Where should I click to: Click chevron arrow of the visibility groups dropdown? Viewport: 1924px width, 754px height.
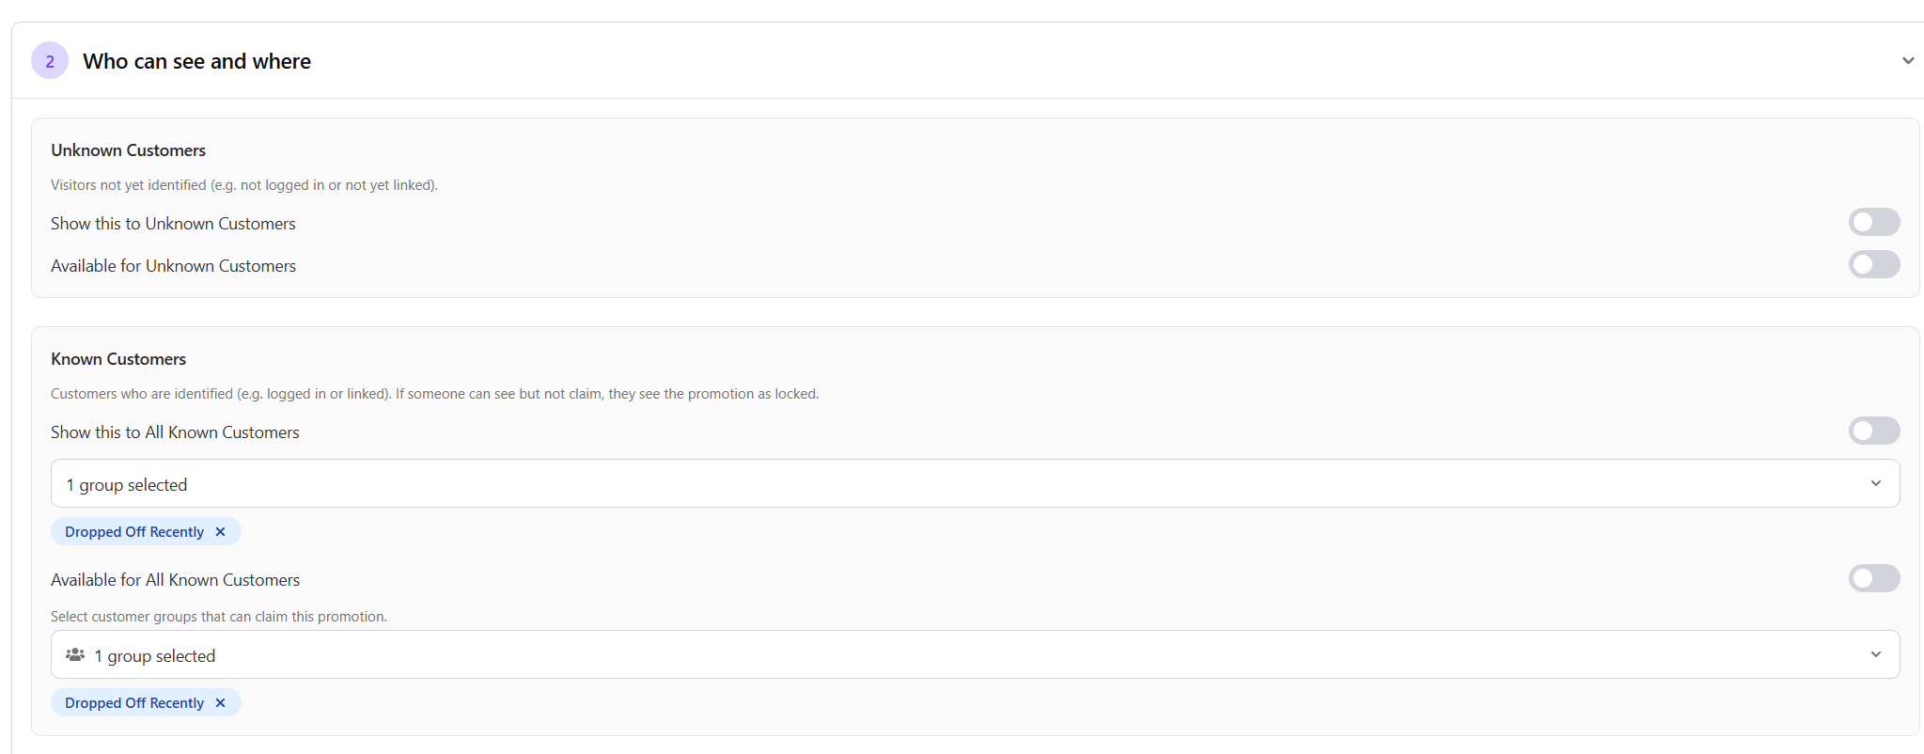point(1876,484)
